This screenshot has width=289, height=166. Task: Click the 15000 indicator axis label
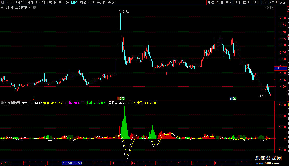pos(281,105)
